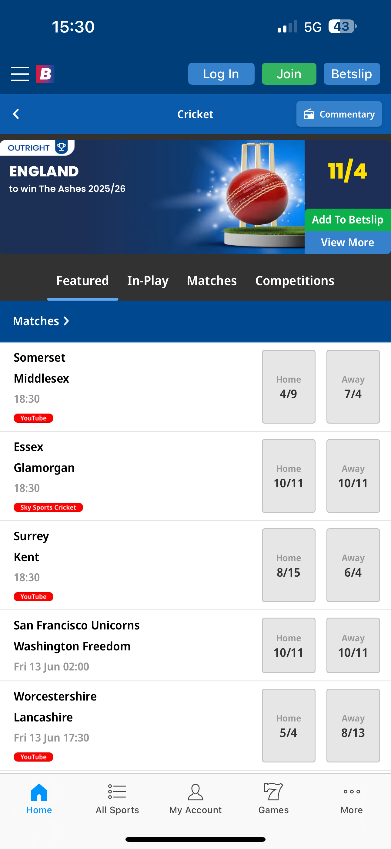
Task: Click the YouTube badge on Surrey vs Kent
Action: [33, 596]
